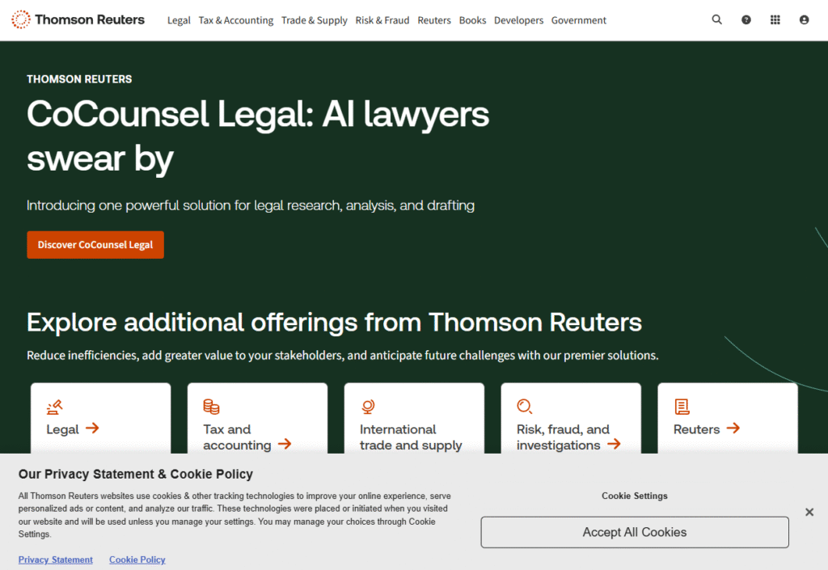Open the International trade and supply card

tap(414, 418)
